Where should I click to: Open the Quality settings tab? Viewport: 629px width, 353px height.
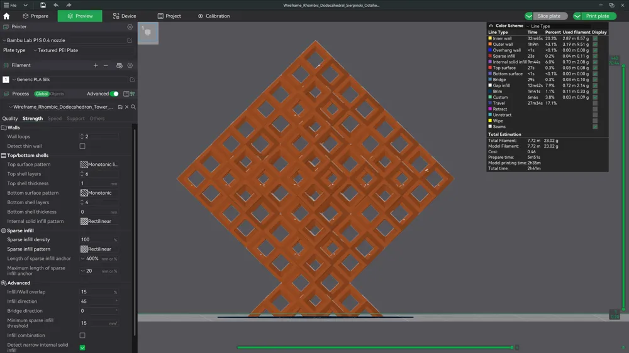pyautogui.click(x=10, y=119)
